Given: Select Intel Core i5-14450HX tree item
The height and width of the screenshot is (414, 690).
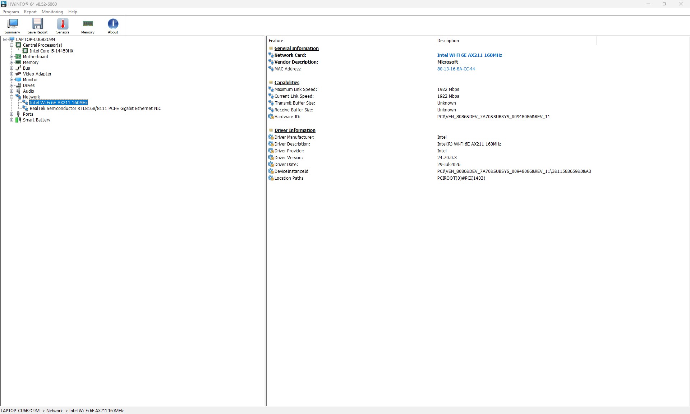Looking at the screenshot, I should click(x=51, y=51).
